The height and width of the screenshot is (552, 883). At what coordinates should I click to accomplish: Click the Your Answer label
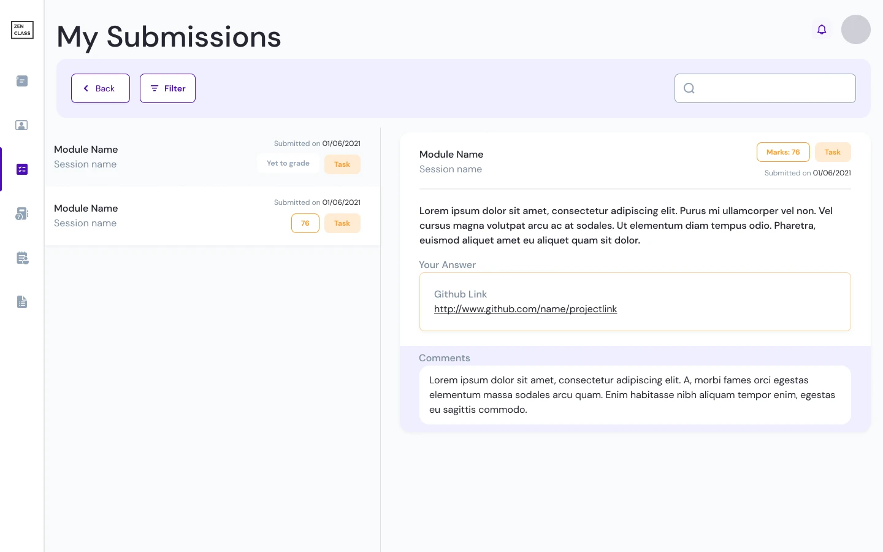[448, 265]
